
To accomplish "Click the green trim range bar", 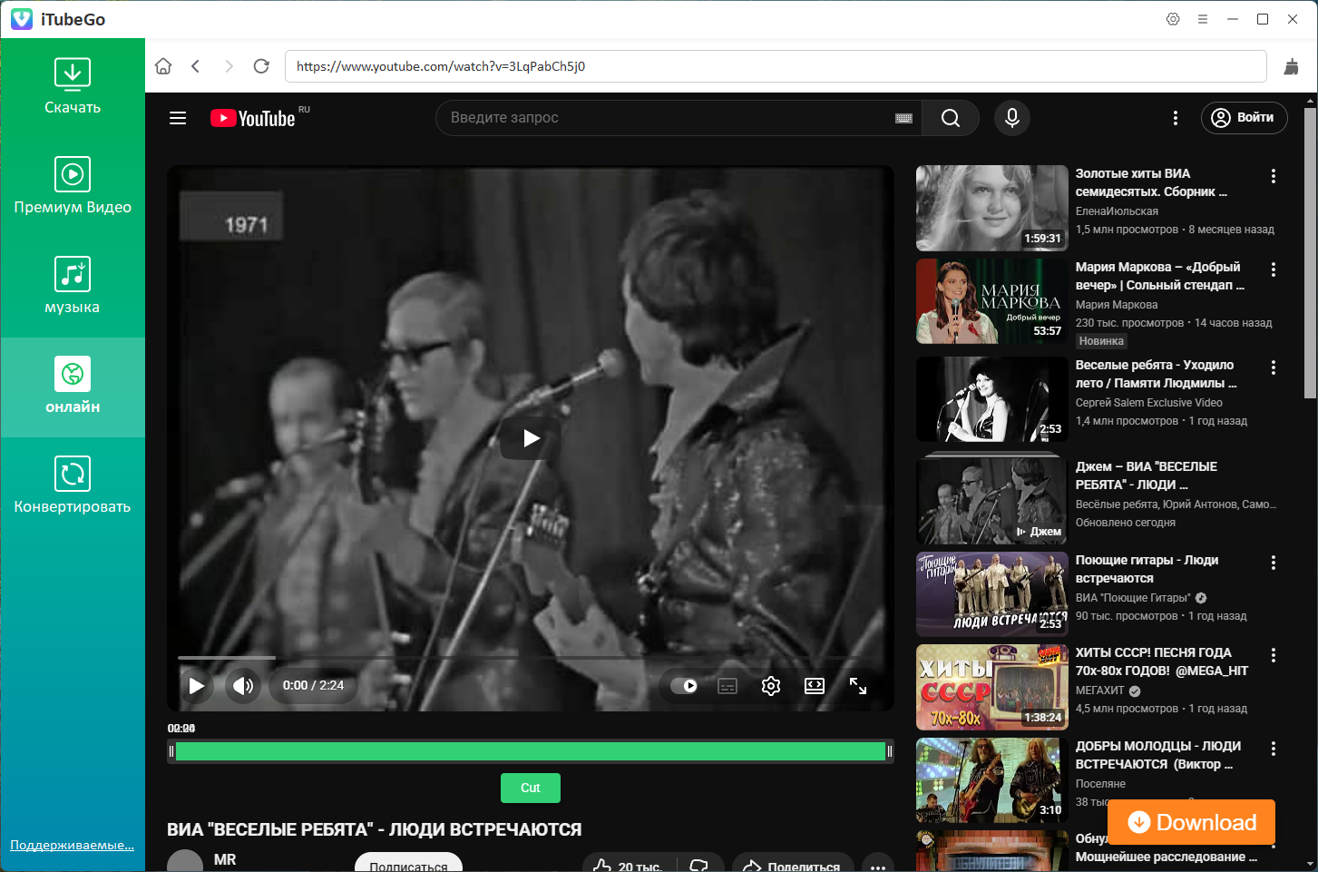I will 531,751.
